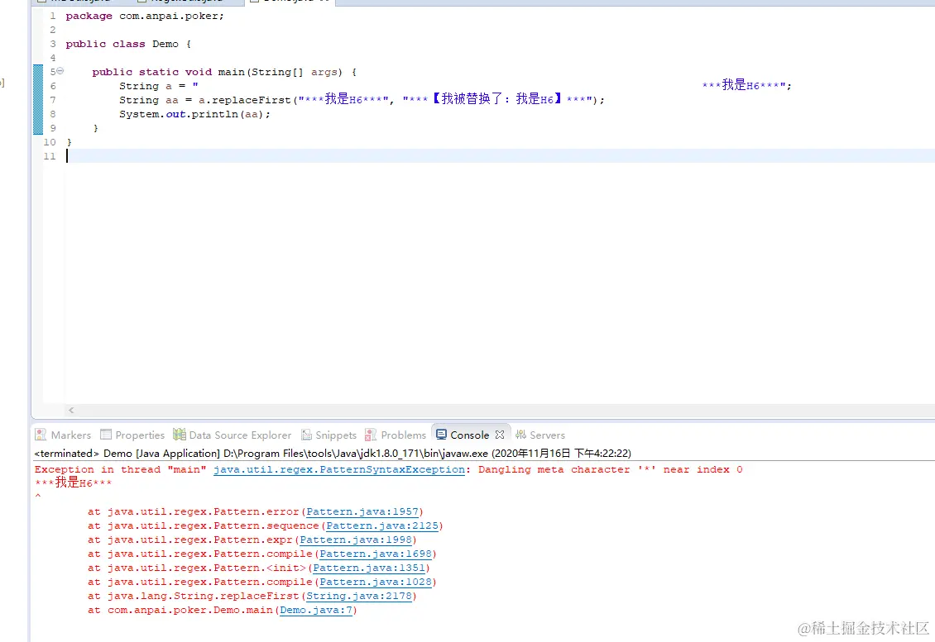Open String.java:2178 stack trace link
The height and width of the screenshot is (642, 935).
[x=359, y=597]
